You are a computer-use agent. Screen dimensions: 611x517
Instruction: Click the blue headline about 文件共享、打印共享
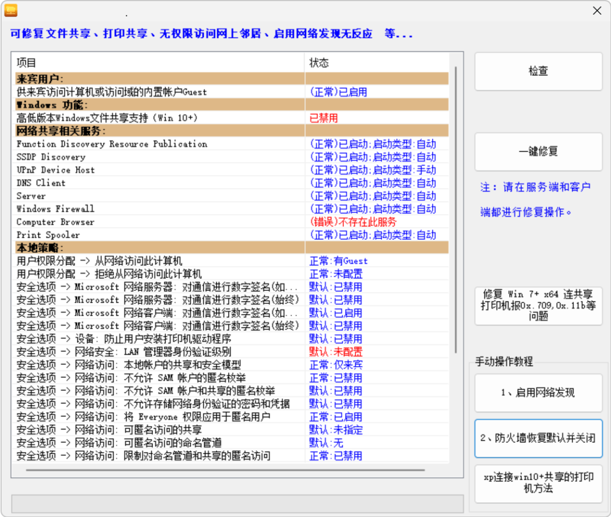(211, 33)
